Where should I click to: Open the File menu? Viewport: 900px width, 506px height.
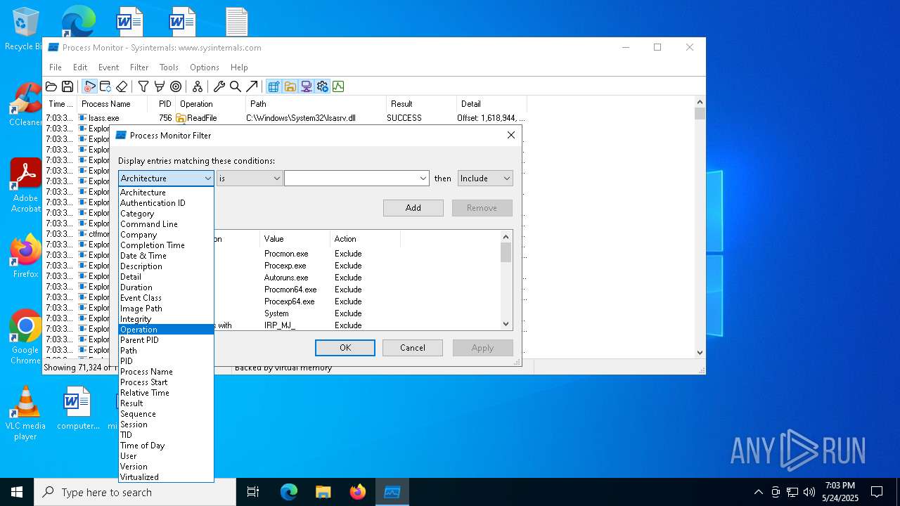(56, 67)
